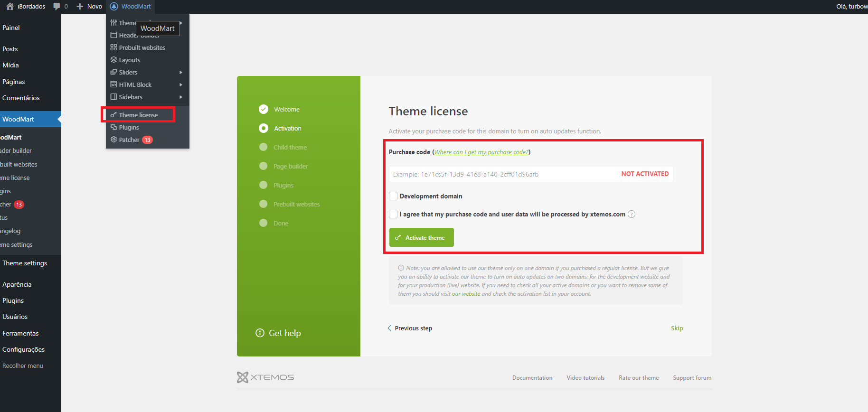
Task: Click the red 13 badge in sidebar submenu
Action: [19, 205]
